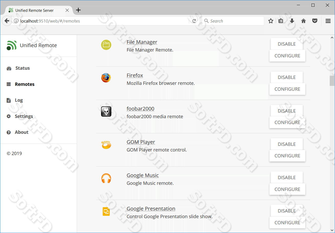Click the page vertical scrollbar thumb
335x233 pixels.
(332, 80)
